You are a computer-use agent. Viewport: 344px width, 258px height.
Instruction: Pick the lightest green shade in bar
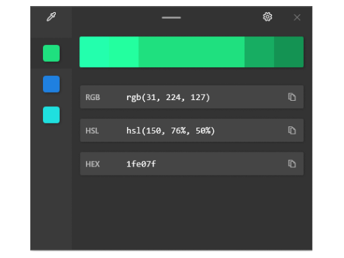pos(94,52)
